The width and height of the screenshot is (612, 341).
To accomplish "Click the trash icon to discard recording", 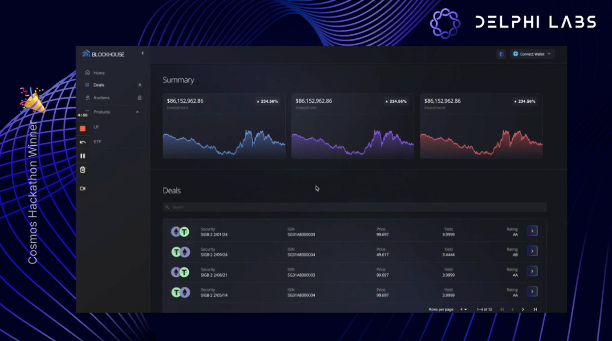I will (x=82, y=170).
